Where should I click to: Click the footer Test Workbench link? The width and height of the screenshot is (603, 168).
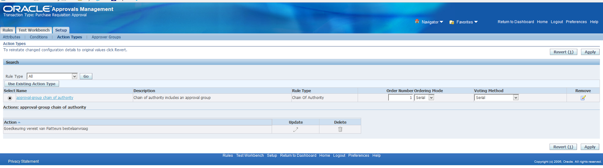(x=250, y=156)
